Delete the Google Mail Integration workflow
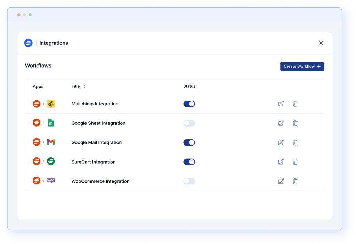356x244 pixels. [x=295, y=142]
